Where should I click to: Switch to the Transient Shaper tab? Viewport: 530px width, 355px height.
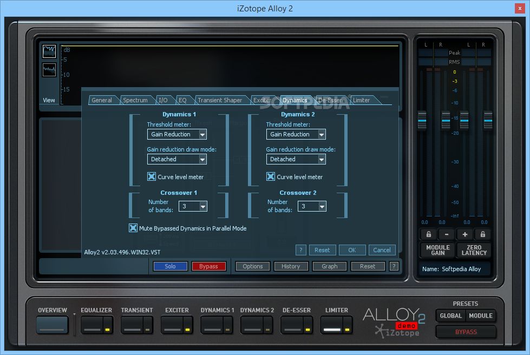(220, 100)
